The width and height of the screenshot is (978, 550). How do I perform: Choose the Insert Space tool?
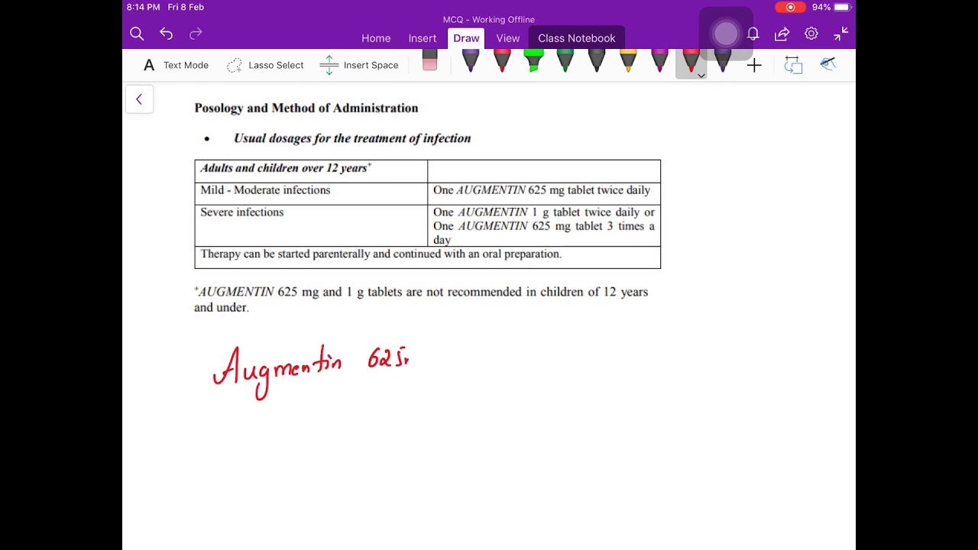[x=359, y=65]
